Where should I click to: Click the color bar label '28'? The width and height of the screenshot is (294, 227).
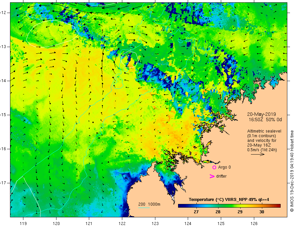pos(218,212)
